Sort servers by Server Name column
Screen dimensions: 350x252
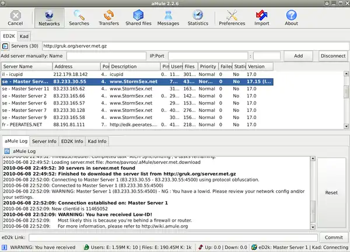(26, 66)
